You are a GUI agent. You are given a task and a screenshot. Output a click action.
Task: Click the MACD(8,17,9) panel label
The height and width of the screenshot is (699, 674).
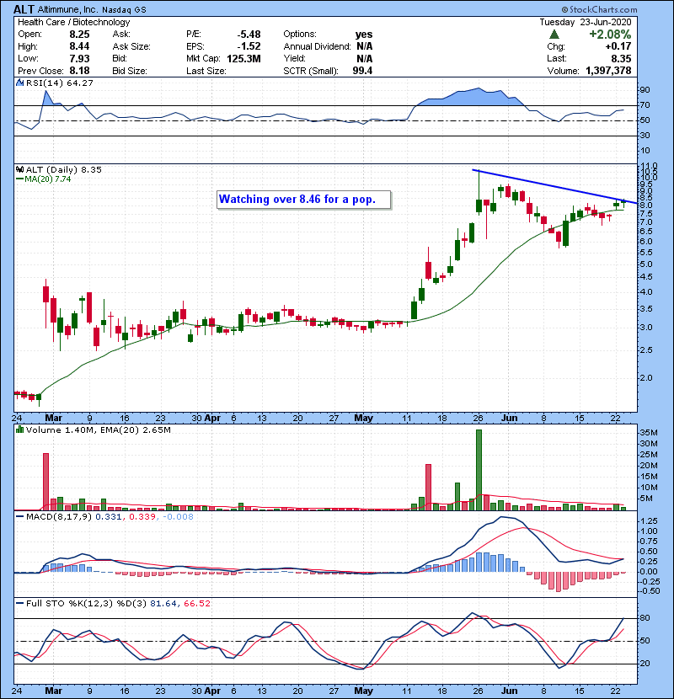58,517
